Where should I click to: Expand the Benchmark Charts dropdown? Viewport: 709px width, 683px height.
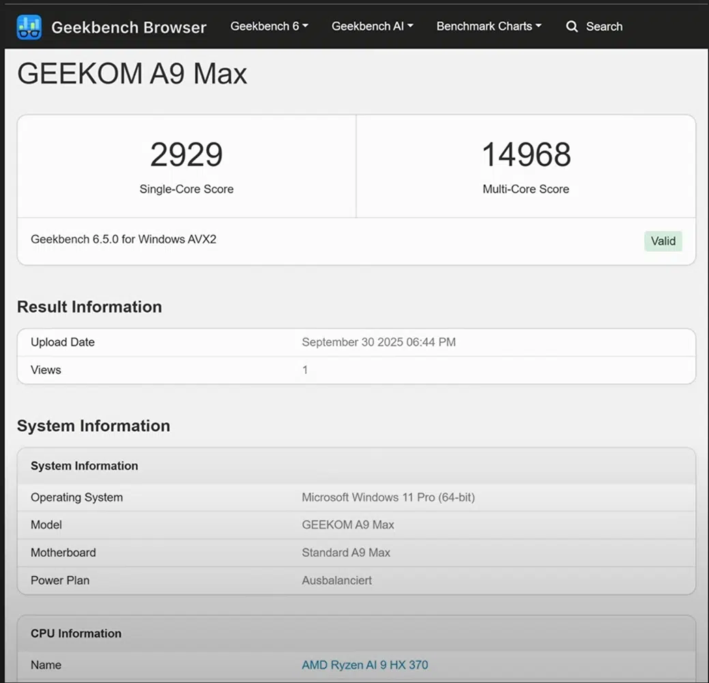[x=489, y=26]
